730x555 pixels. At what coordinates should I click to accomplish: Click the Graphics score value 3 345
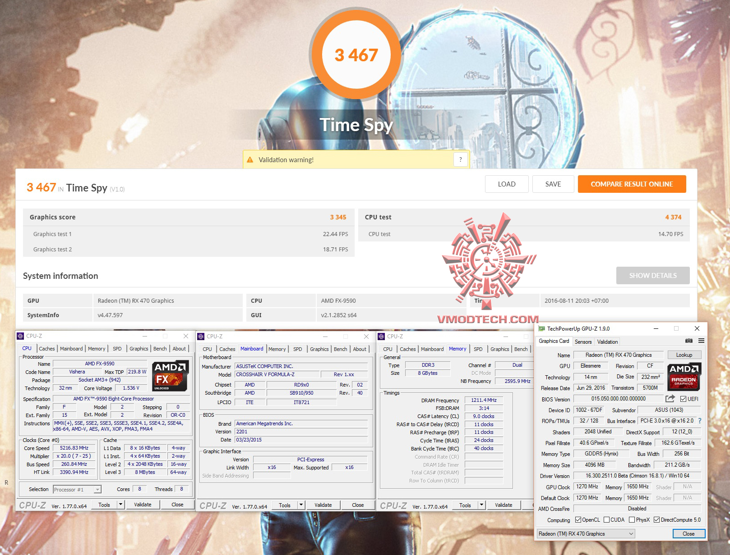338,217
